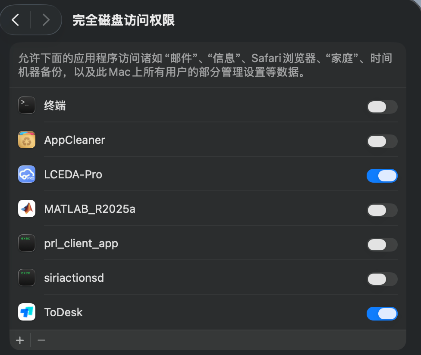
Task: Go back with the left chevron
Action: pyautogui.click(x=16, y=20)
